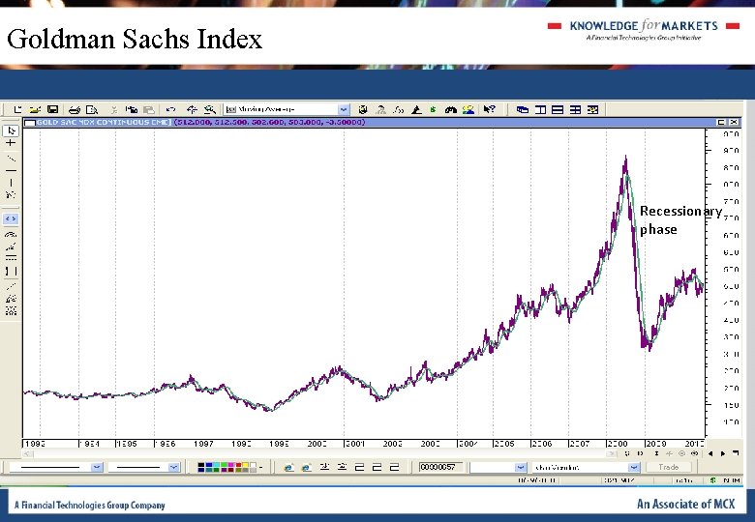Image resolution: width=755 pixels, height=522 pixels.
Task: Click the 00000057 input field
Action: click(440, 467)
